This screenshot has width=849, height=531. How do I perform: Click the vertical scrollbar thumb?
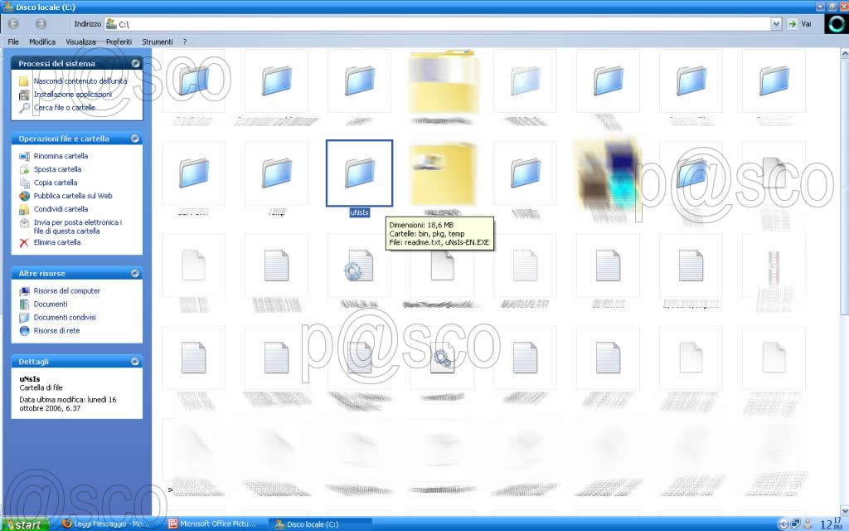point(844,186)
